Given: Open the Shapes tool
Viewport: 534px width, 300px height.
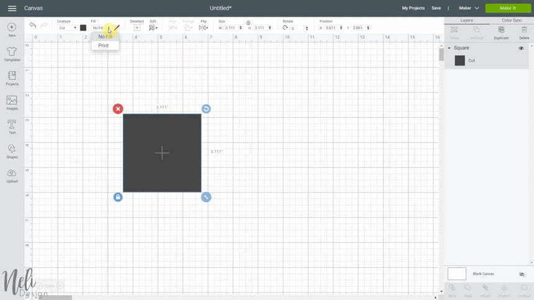Looking at the screenshot, I should coord(12,149).
